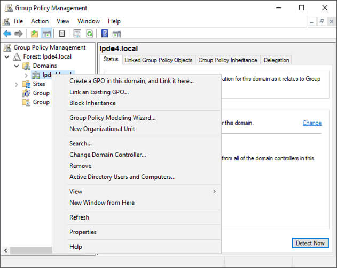Image resolution: width=337 pixels, height=268 pixels.
Task: Select the Sites tree label
Action: coord(39,84)
